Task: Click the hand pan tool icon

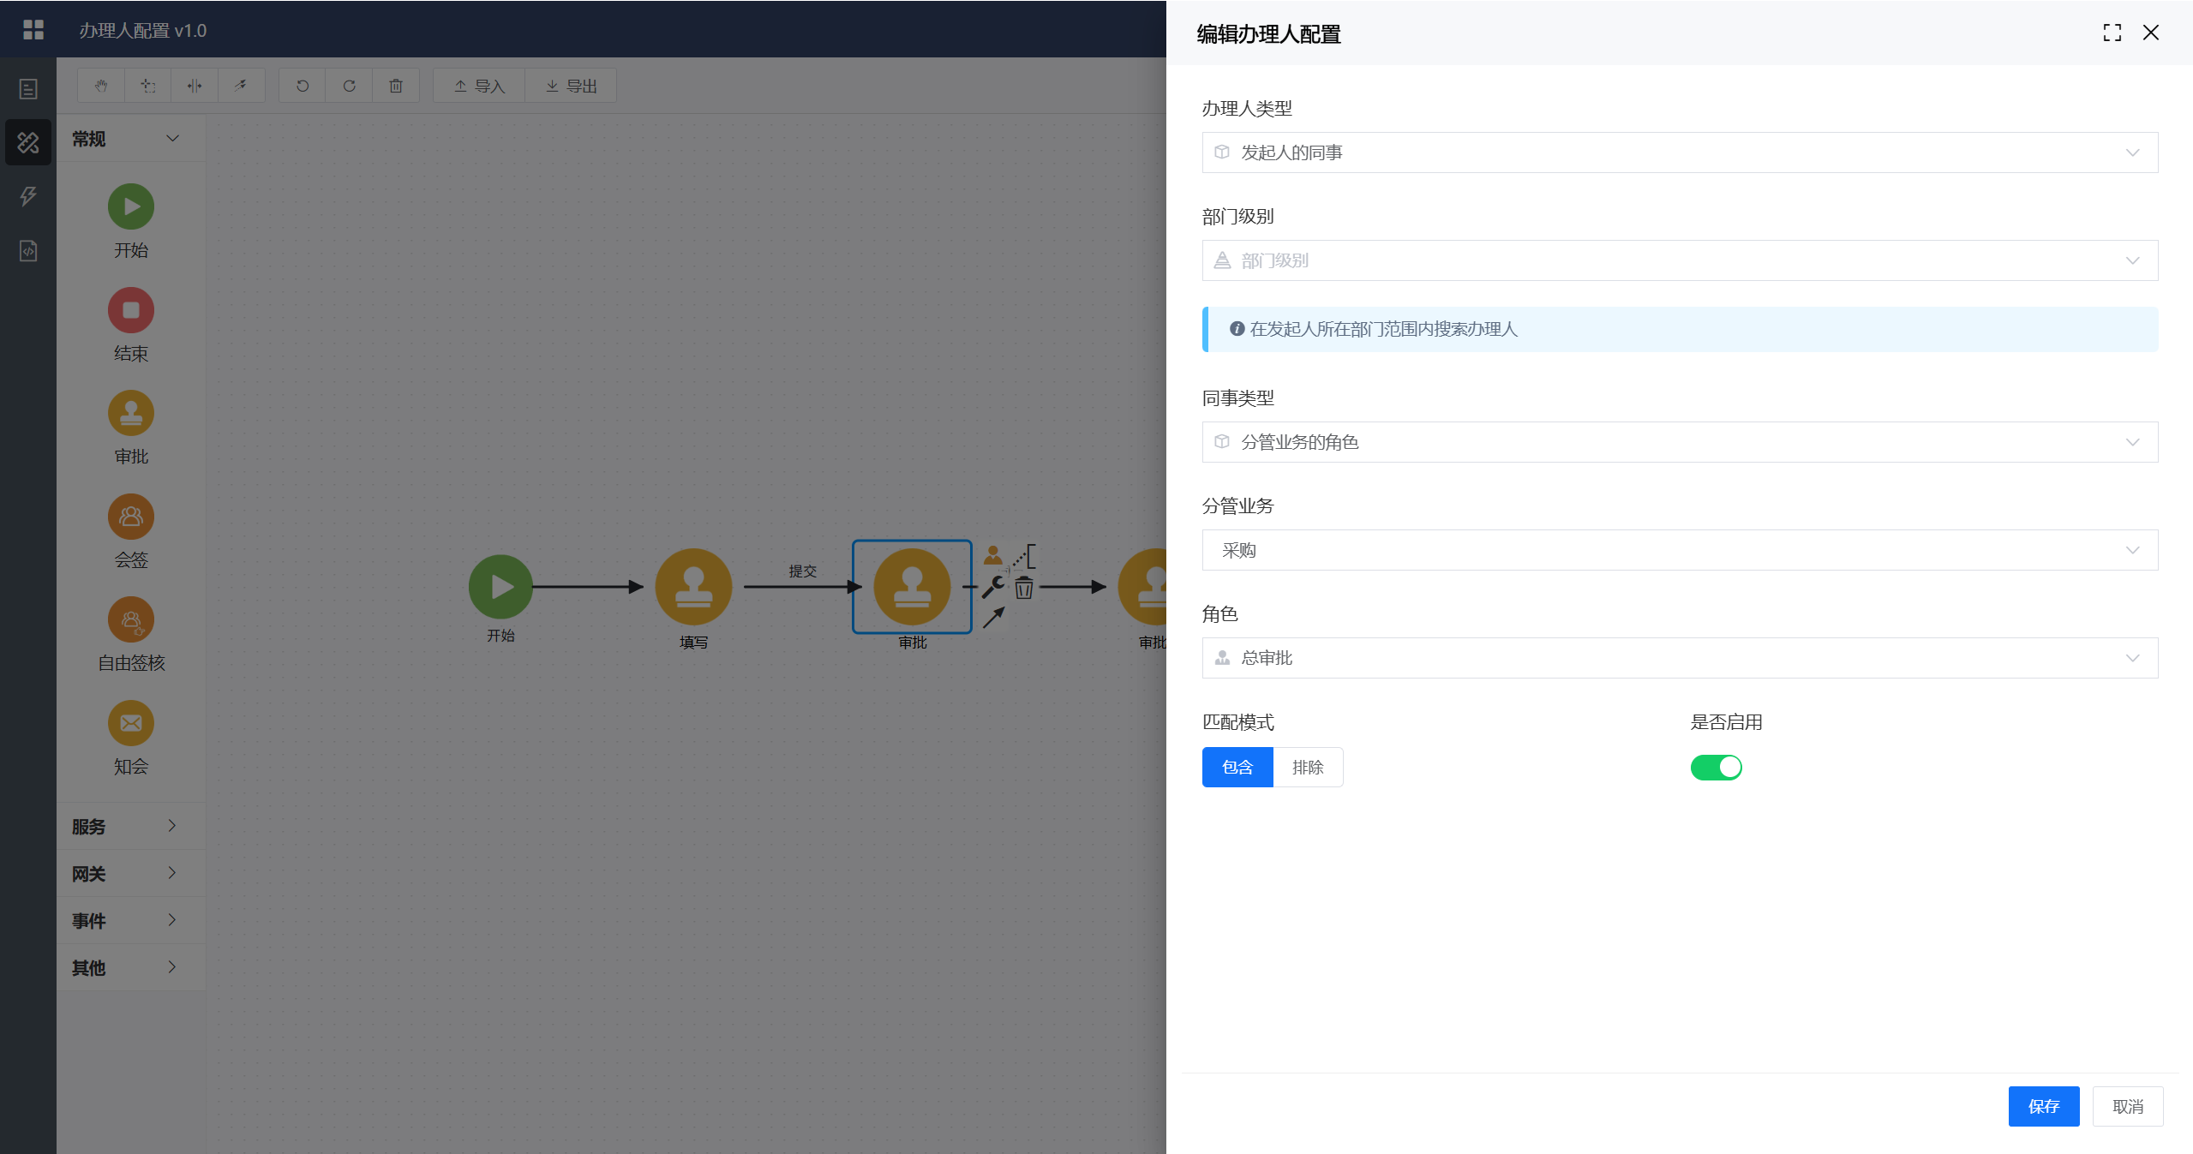Action: click(x=101, y=86)
